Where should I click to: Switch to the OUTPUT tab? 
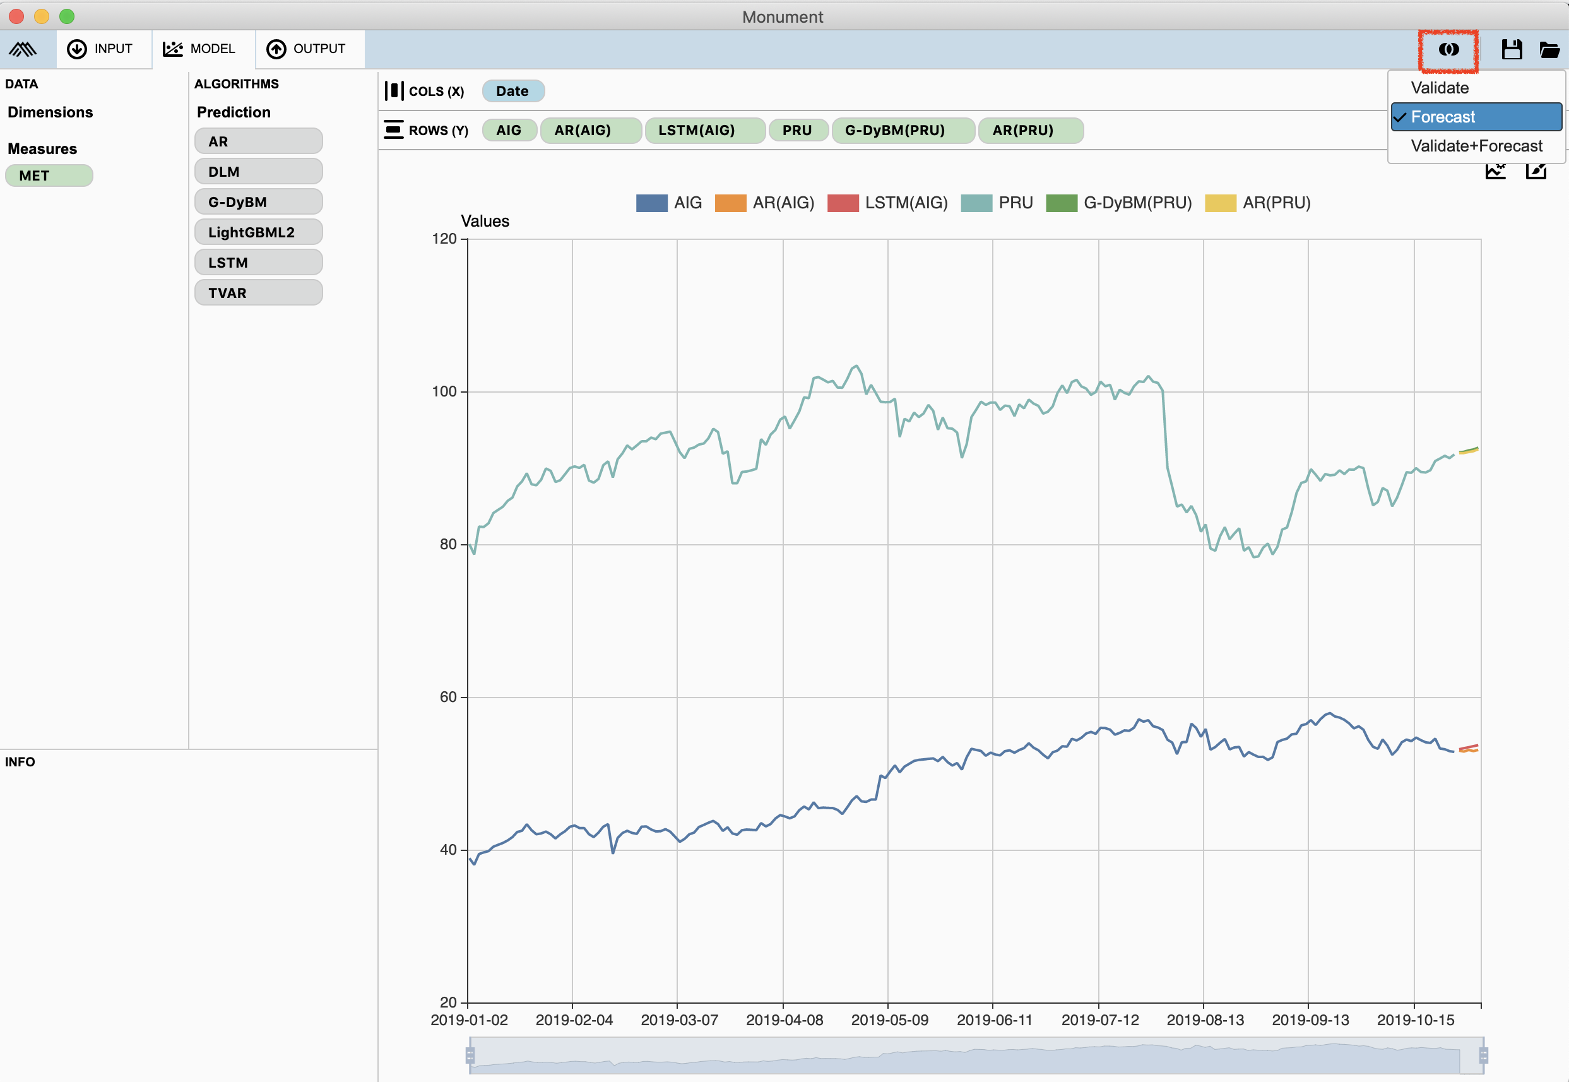pos(310,49)
